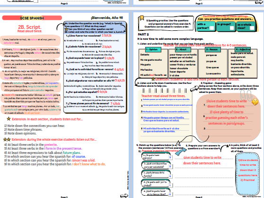Click the red answer '7 c/b/a'
264x198 pixels.
(115, 103)
